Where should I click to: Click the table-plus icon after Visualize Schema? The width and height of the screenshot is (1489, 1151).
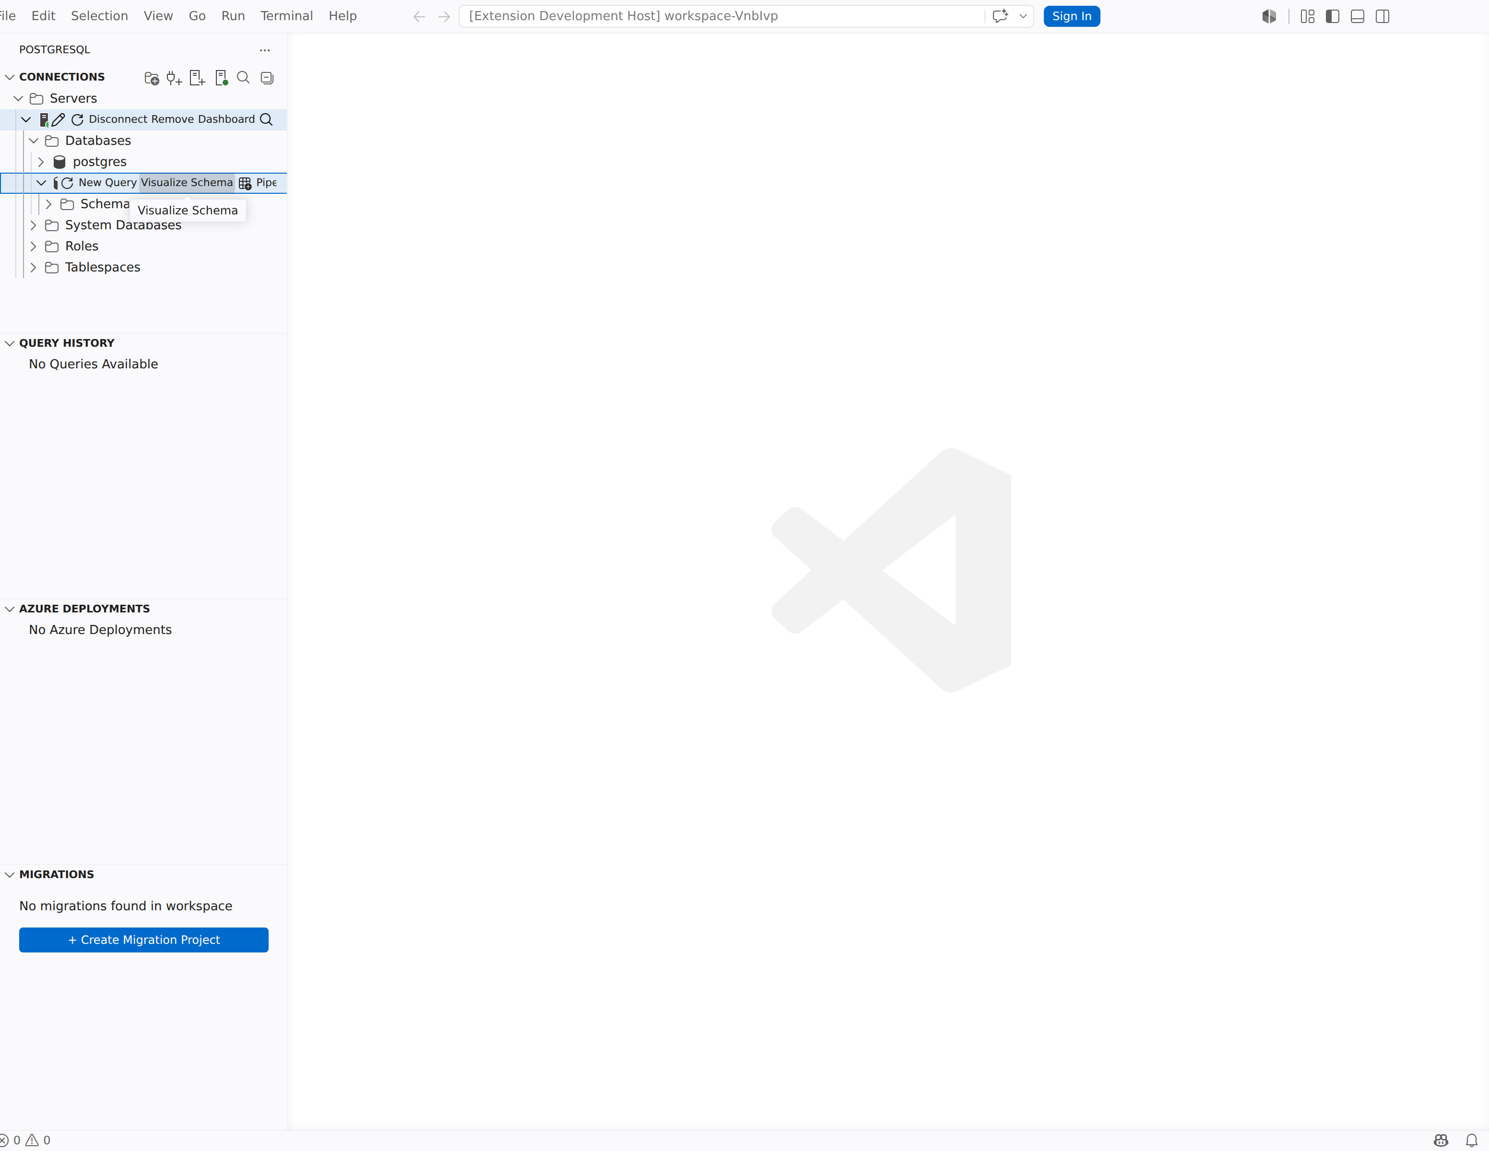tap(245, 183)
